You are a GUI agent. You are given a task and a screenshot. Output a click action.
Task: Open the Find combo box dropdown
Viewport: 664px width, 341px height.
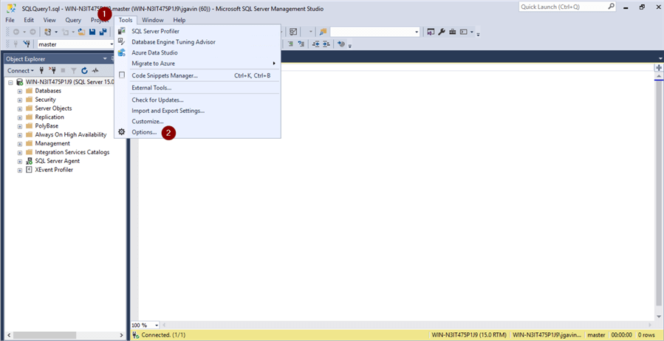(417, 32)
